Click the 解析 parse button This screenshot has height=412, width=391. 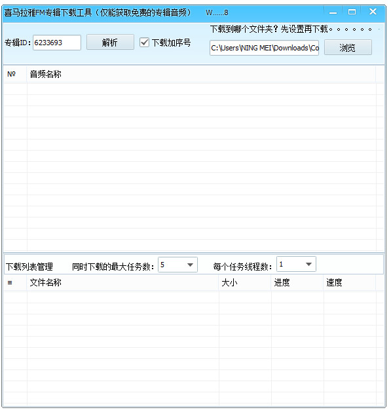pos(110,42)
